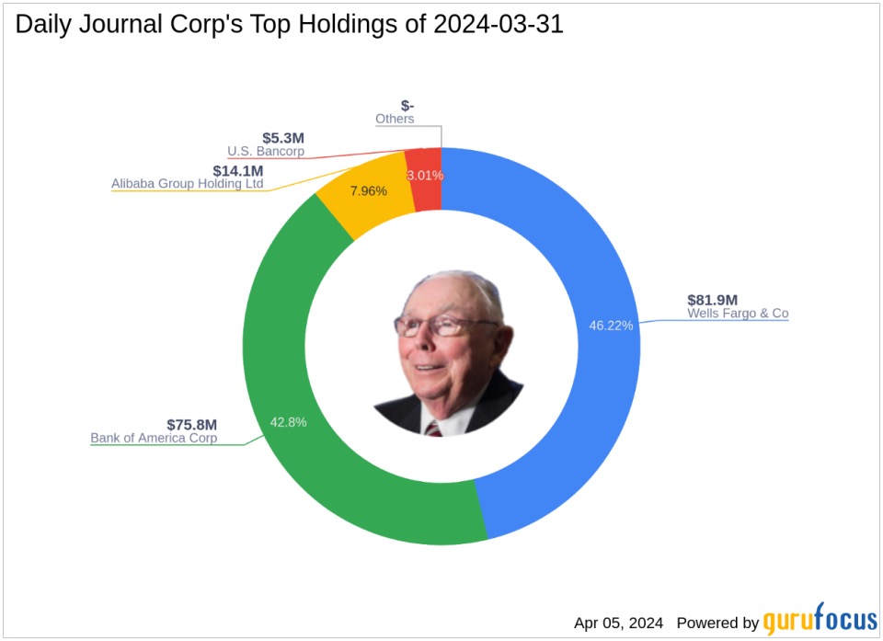Click the Others label
Viewport: 883px width, 641px height.
click(x=395, y=119)
